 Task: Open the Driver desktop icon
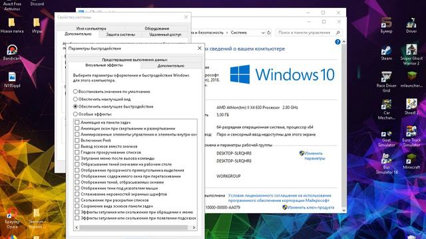[x=411, y=25]
